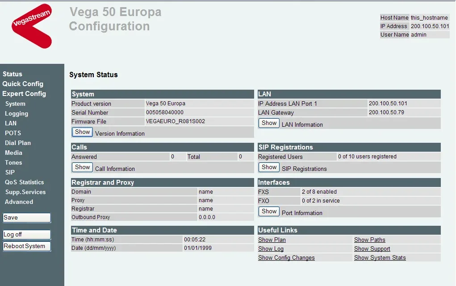Click the Vega 50 Europa Configuration title
The width and height of the screenshot is (456, 286).
point(115,19)
